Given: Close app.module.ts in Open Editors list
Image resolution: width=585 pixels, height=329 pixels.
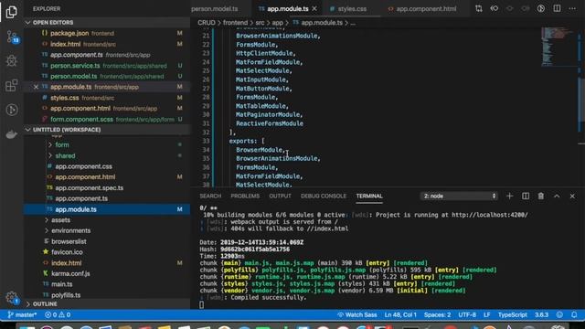Looking at the screenshot, I should coord(36,87).
